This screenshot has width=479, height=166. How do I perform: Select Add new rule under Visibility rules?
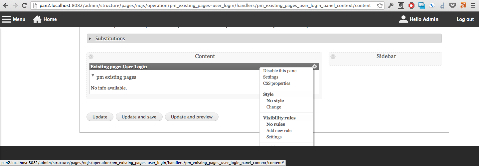[x=279, y=131]
